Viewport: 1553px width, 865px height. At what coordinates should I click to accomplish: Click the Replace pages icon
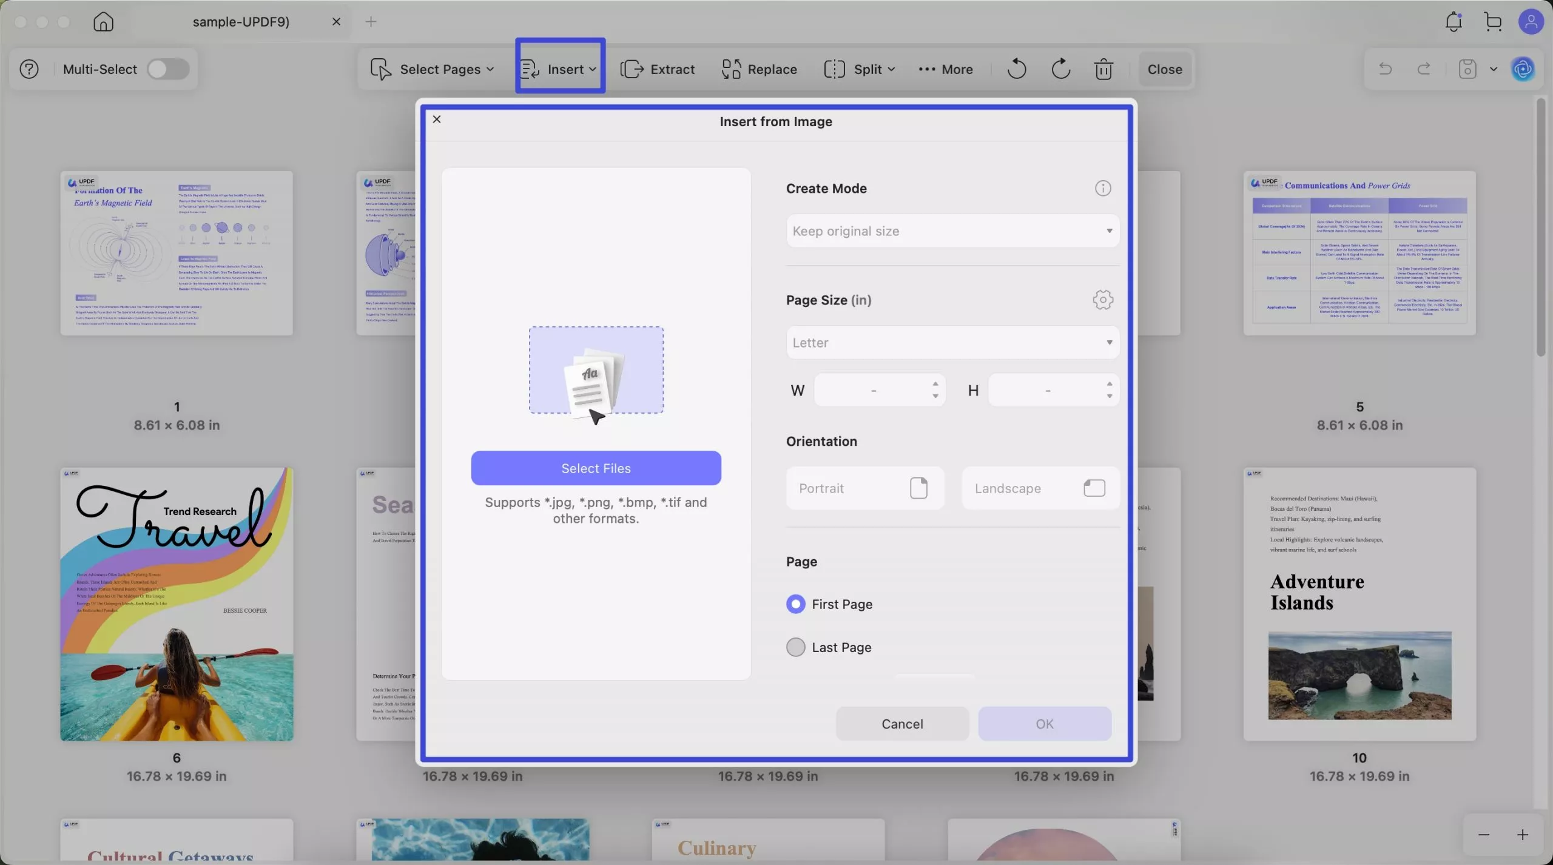click(x=730, y=69)
